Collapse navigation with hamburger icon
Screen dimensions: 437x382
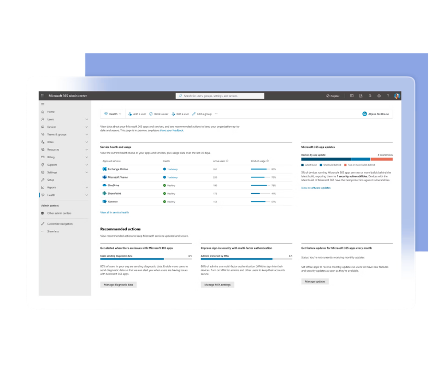coord(43,104)
